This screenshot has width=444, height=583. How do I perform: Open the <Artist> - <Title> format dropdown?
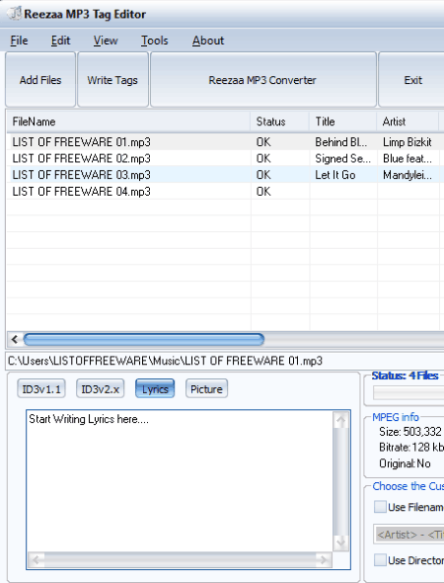coord(408,535)
